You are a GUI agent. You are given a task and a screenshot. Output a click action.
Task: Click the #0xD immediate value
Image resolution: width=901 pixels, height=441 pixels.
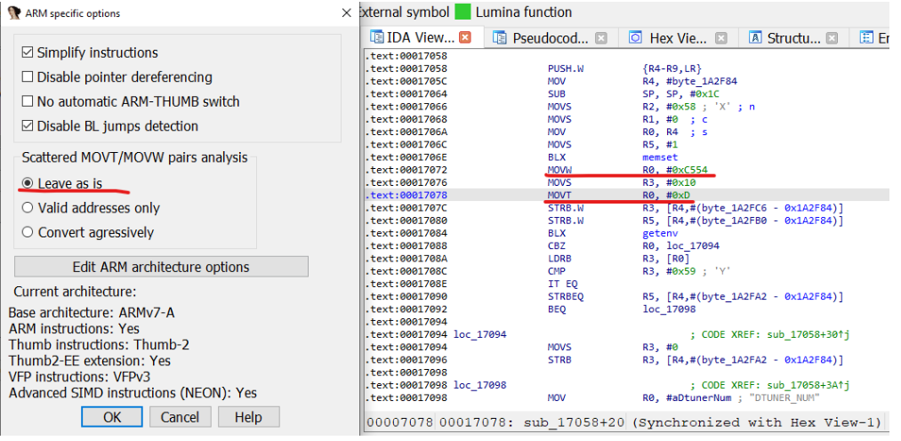(678, 196)
